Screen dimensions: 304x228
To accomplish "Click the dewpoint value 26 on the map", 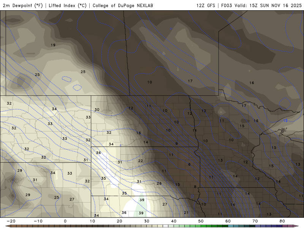I will [159, 184].
